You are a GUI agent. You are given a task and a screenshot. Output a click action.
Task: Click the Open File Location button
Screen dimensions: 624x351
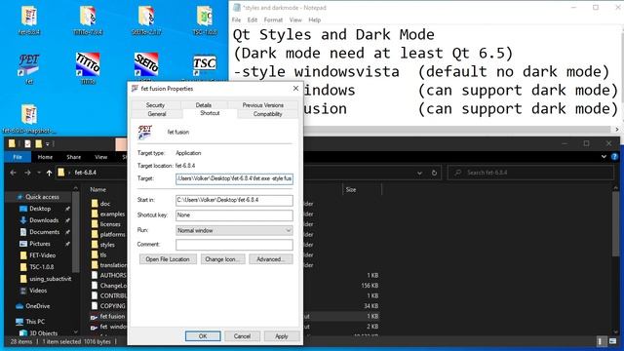tap(168, 259)
